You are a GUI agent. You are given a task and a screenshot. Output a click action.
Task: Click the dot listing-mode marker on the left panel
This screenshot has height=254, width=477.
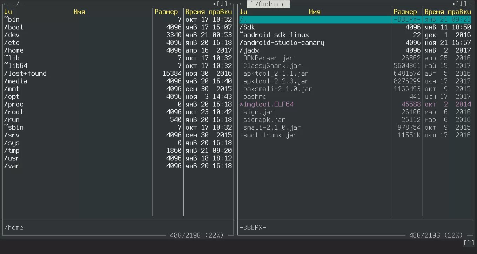214,4
